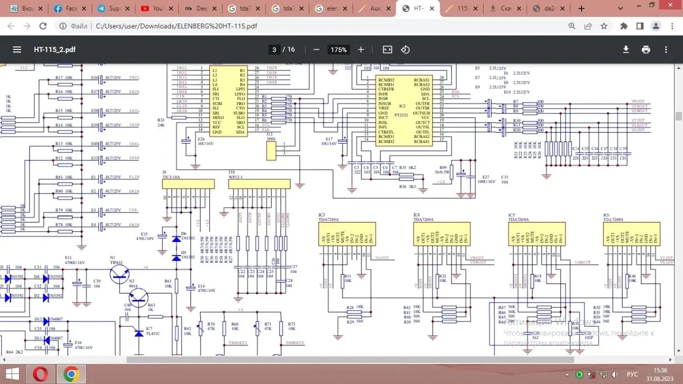The width and height of the screenshot is (683, 384).
Task: Rotate the document counterclockwise
Action: [x=405, y=49]
